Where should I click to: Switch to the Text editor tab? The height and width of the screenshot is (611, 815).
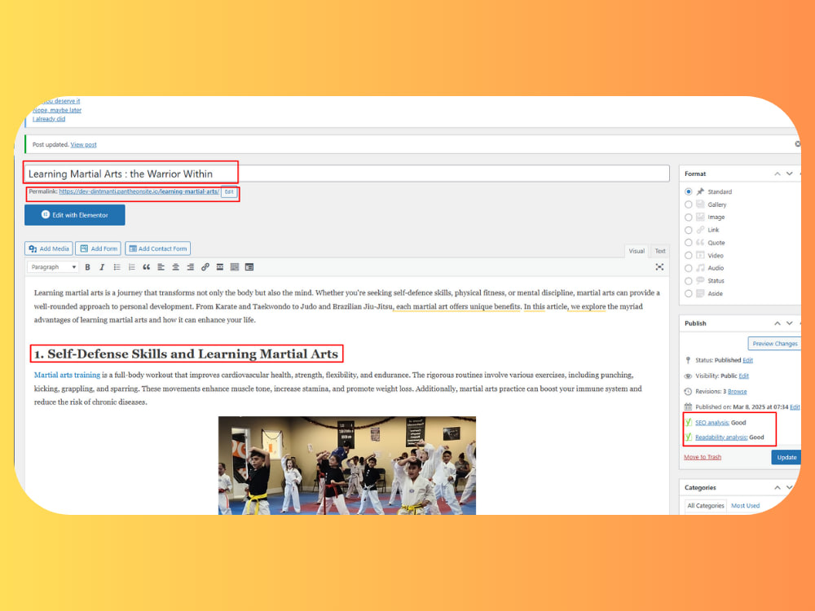[660, 251]
